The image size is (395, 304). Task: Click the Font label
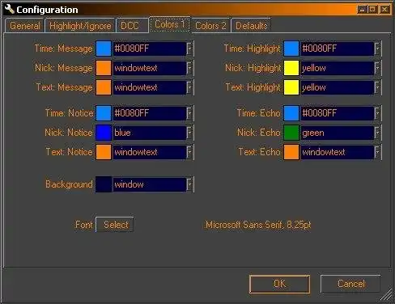[x=84, y=225]
